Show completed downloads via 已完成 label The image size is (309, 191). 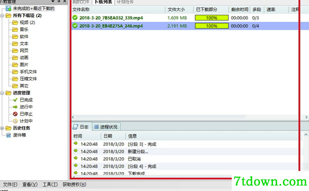click(x=26, y=100)
